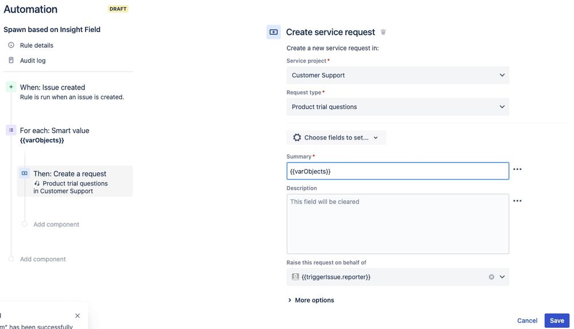Select the When: Issue created trigger
Image resolution: width=574 pixels, height=329 pixels.
52,87
